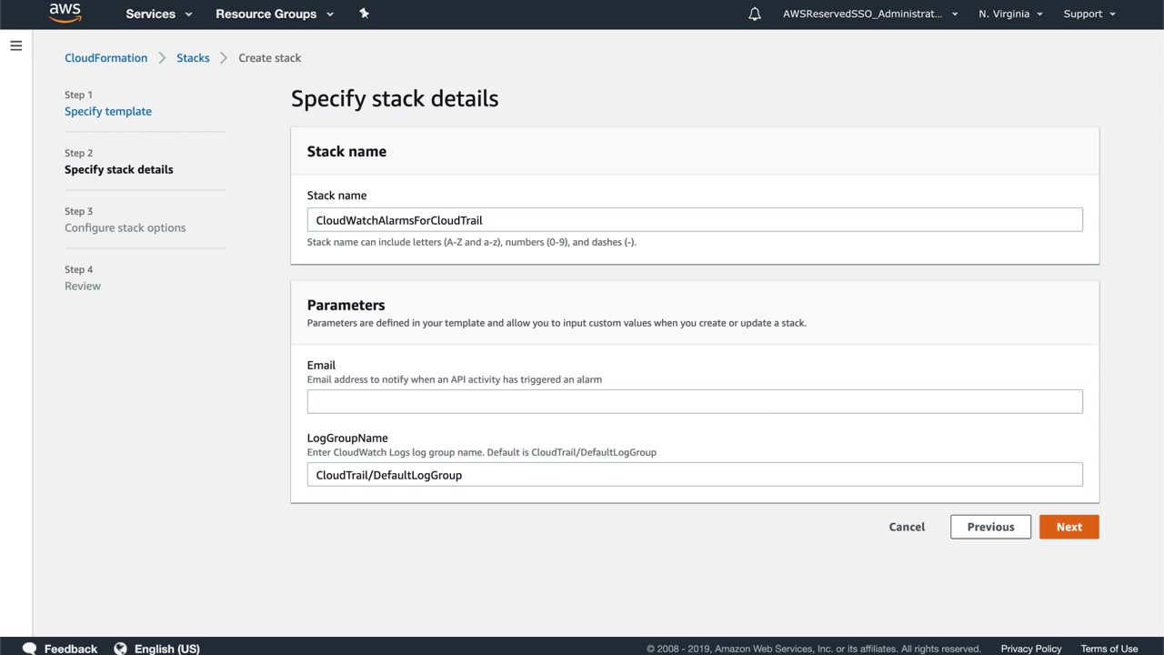1164x655 pixels.
Task: Open the Resource Groups dropdown
Action: [x=274, y=14]
